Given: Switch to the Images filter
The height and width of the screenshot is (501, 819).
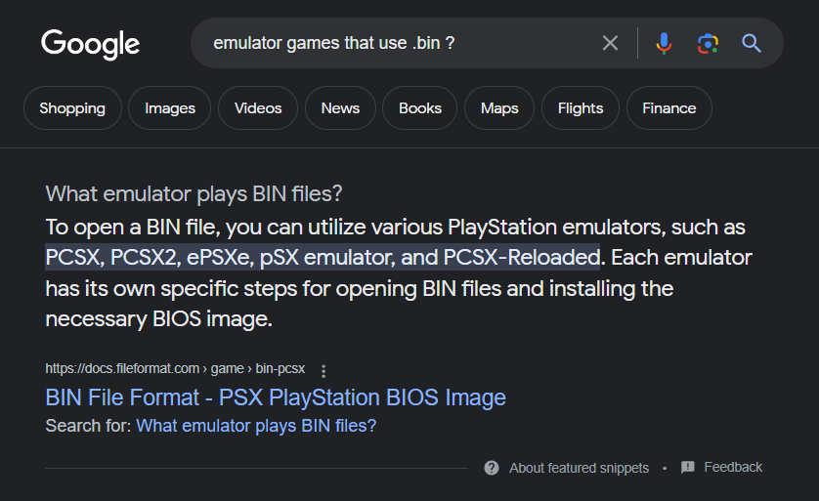Looking at the screenshot, I should click(170, 108).
